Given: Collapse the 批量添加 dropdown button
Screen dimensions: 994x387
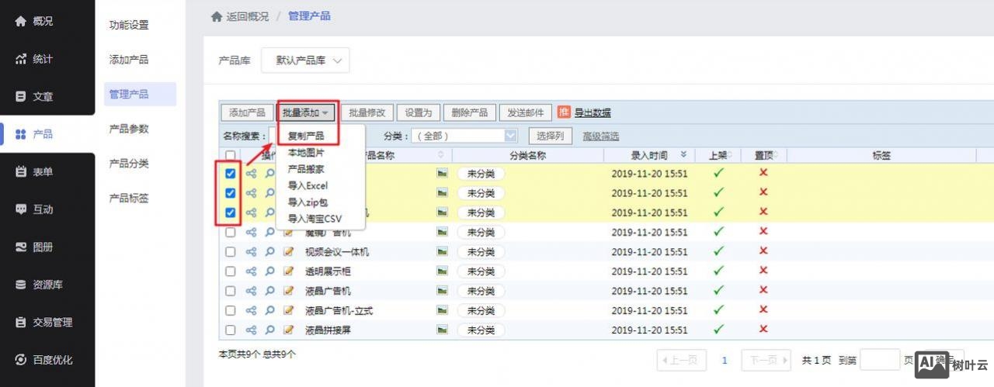Looking at the screenshot, I should (x=306, y=112).
